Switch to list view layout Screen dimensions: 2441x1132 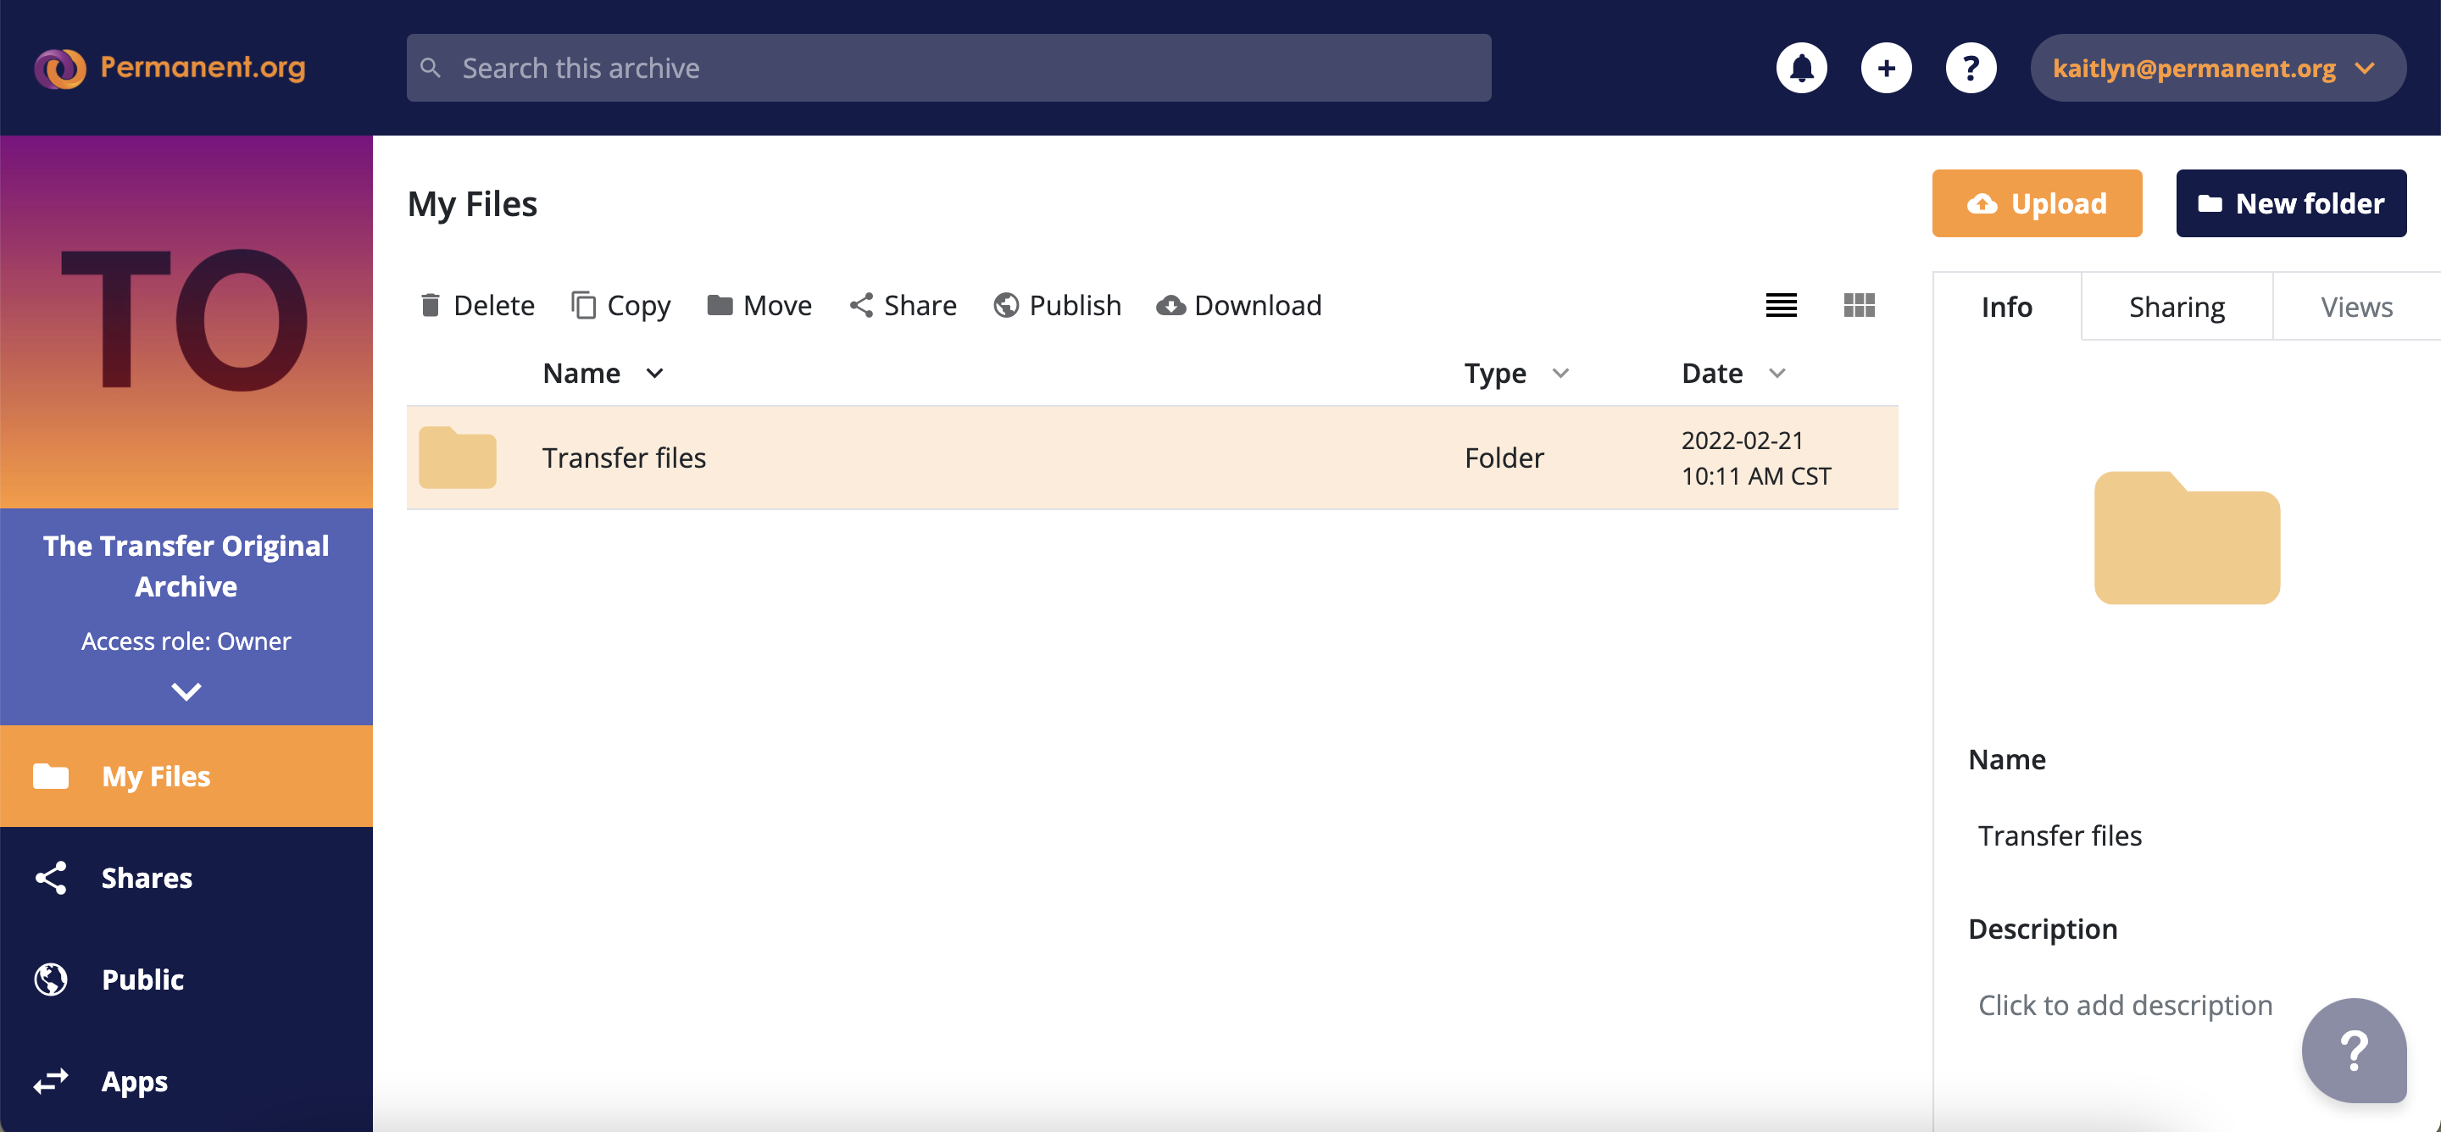pyautogui.click(x=1781, y=305)
